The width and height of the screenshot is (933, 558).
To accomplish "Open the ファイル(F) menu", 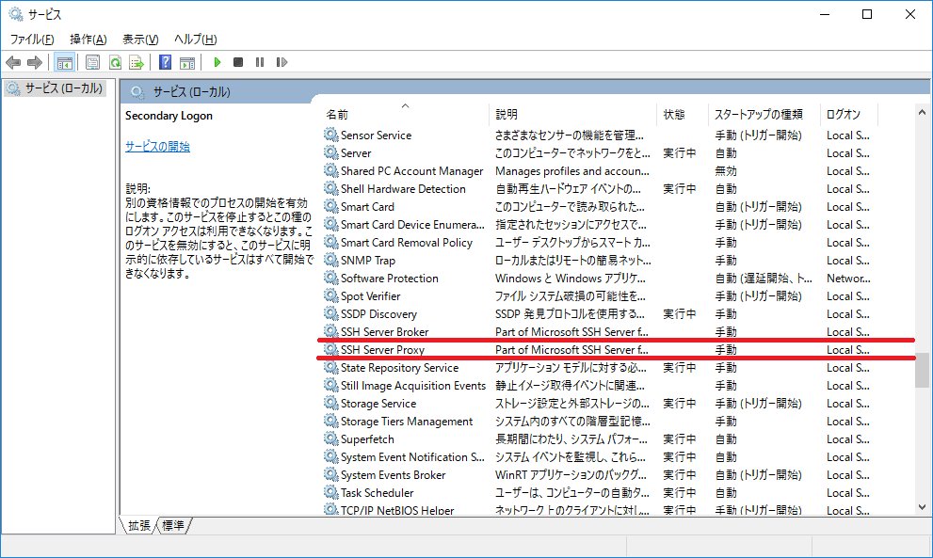I will tap(31, 40).
